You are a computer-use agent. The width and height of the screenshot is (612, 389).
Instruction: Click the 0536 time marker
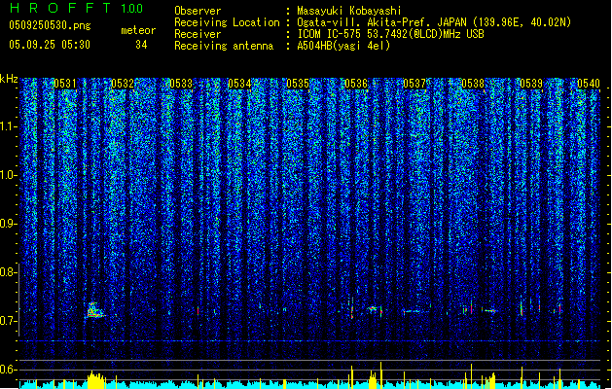[x=356, y=84]
